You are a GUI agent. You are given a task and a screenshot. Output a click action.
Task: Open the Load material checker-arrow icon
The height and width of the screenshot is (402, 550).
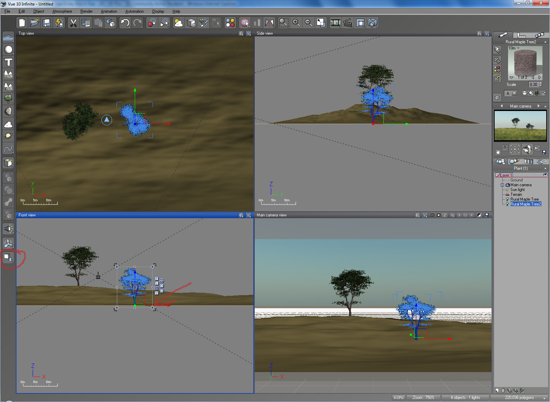[x=497, y=78]
